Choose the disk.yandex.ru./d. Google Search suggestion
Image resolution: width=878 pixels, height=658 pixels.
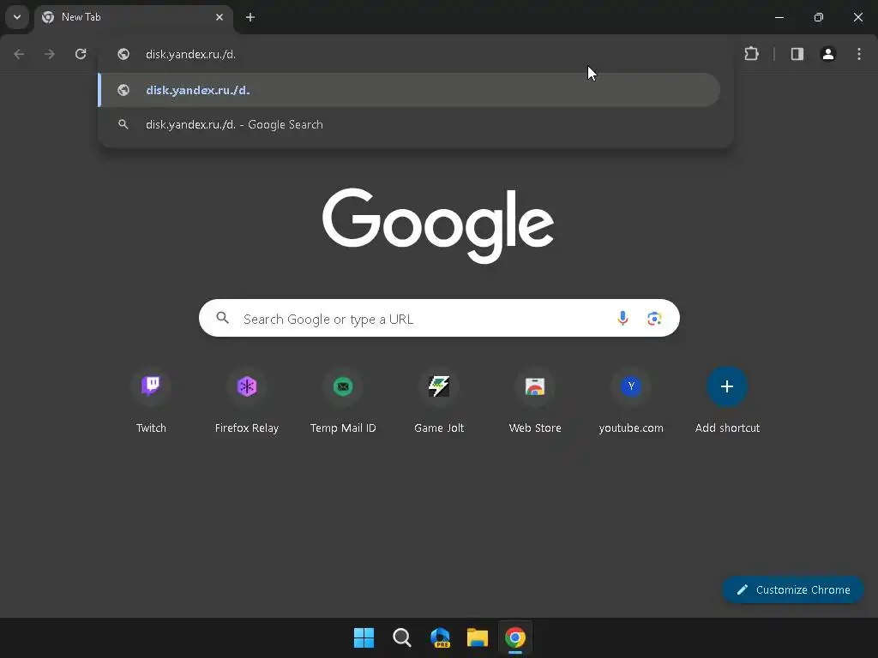point(409,124)
